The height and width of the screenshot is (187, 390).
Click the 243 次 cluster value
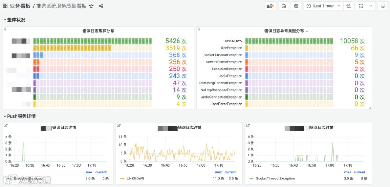(178, 76)
